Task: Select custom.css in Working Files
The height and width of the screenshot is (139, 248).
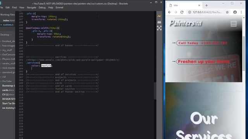Action: [x=8, y=25]
